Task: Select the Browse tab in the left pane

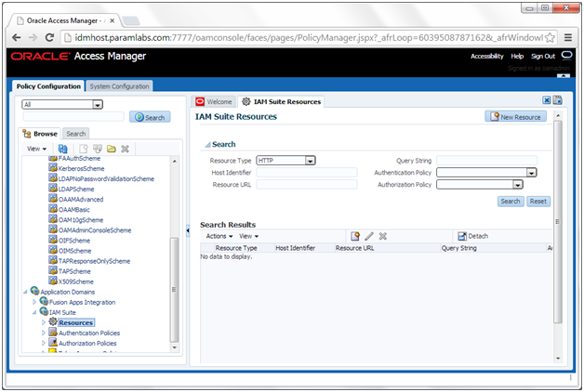Action: click(x=40, y=134)
